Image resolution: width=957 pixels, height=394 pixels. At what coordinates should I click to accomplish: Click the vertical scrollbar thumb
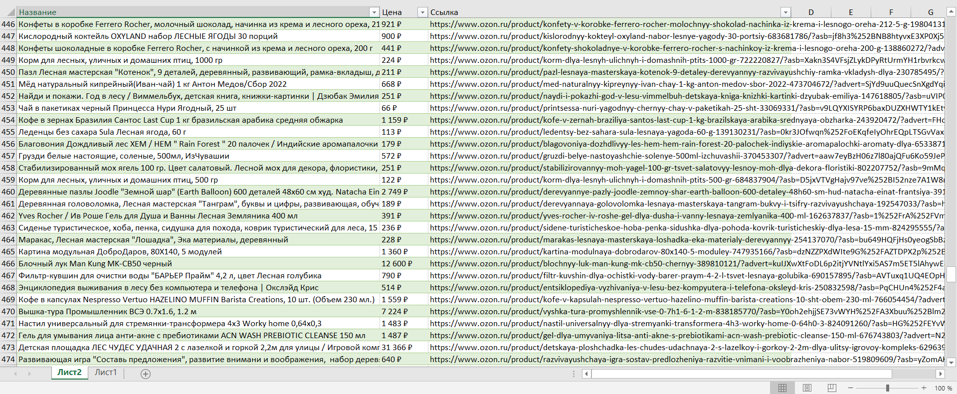tap(951, 274)
